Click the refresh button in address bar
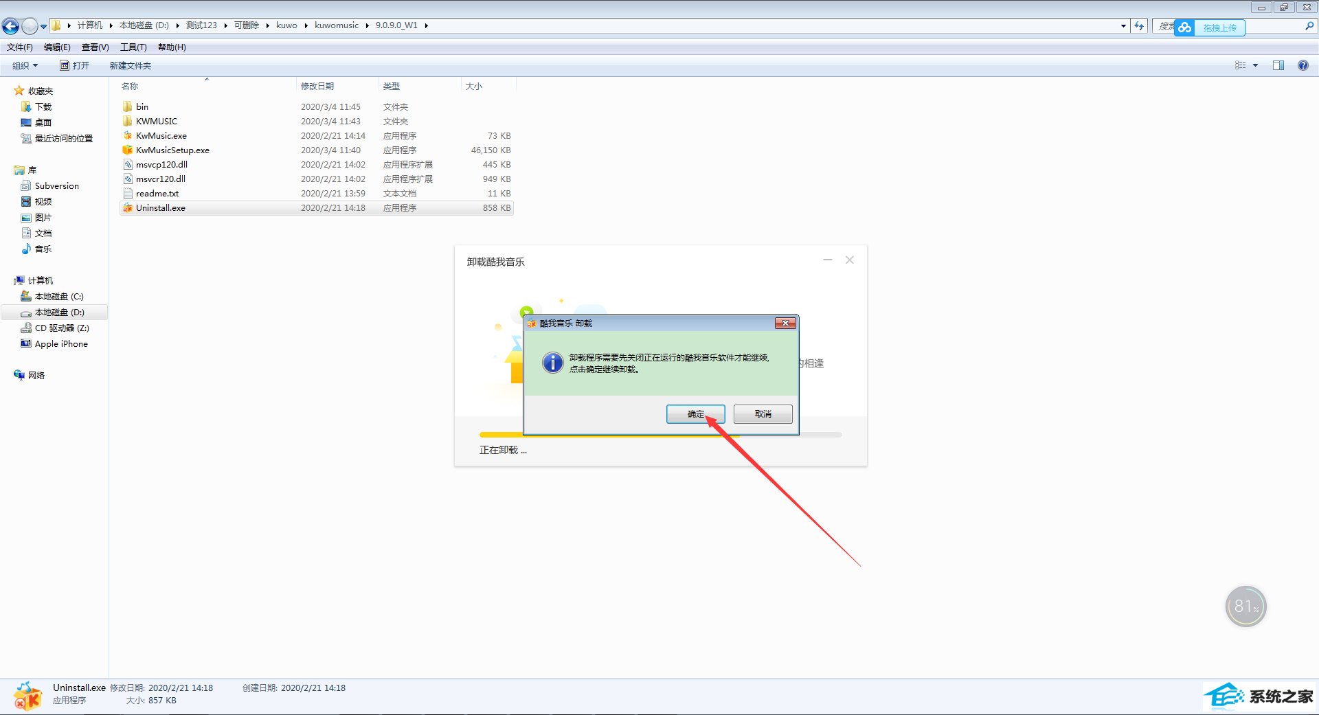This screenshot has height=715, width=1319. (1139, 26)
